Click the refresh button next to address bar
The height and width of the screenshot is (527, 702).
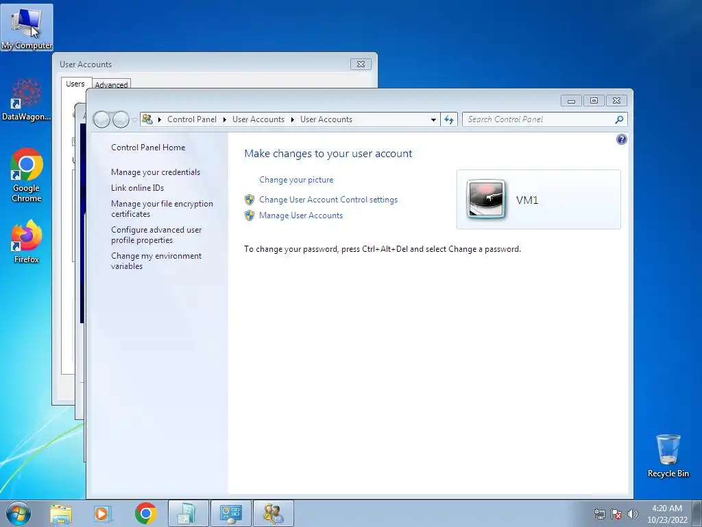point(449,119)
